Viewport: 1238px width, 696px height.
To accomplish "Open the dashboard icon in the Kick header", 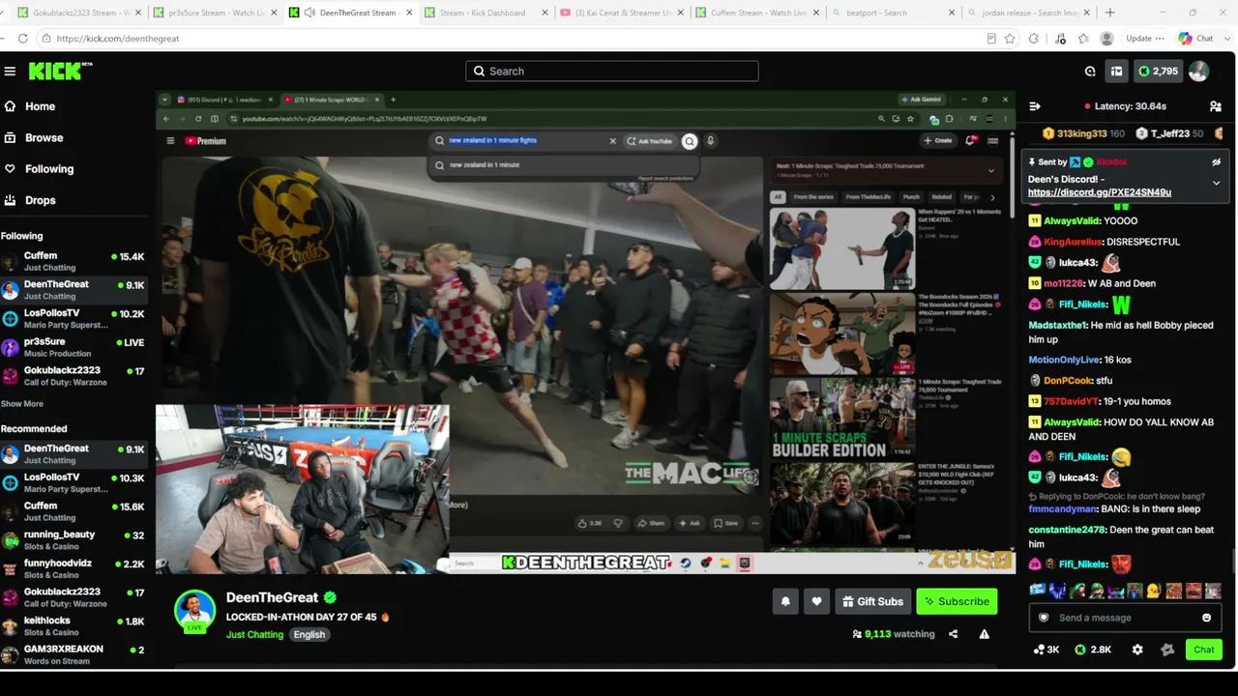I will point(1116,72).
